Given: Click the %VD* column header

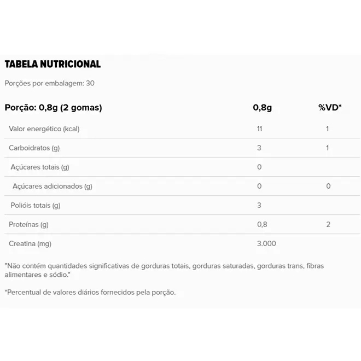Looking at the screenshot, I should tap(330, 107).
